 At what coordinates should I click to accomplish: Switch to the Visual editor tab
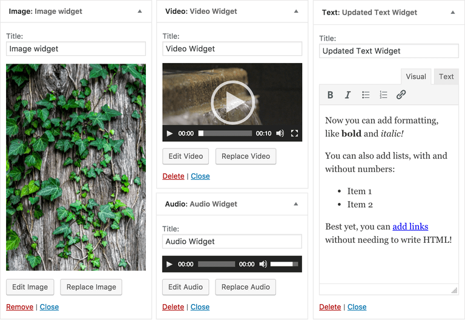pyautogui.click(x=416, y=77)
